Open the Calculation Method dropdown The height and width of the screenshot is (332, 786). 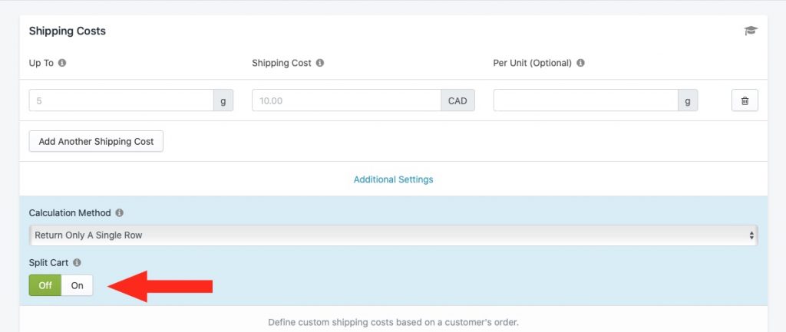(x=394, y=235)
